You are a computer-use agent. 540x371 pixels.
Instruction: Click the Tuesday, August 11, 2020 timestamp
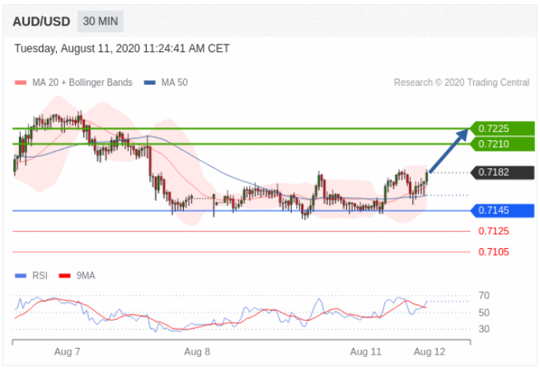click(x=122, y=49)
